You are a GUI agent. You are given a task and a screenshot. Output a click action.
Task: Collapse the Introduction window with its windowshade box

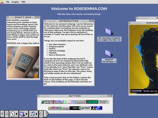click(93, 21)
